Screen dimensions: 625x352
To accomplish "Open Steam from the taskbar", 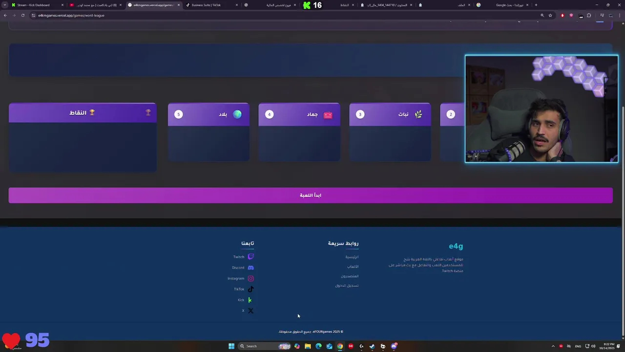I will (x=372, y=346).
